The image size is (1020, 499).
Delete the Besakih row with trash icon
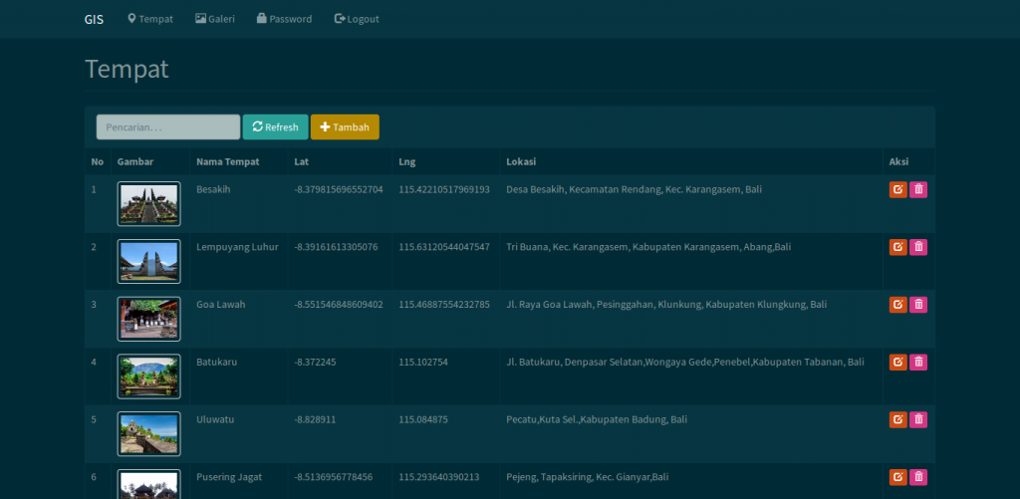918,189
